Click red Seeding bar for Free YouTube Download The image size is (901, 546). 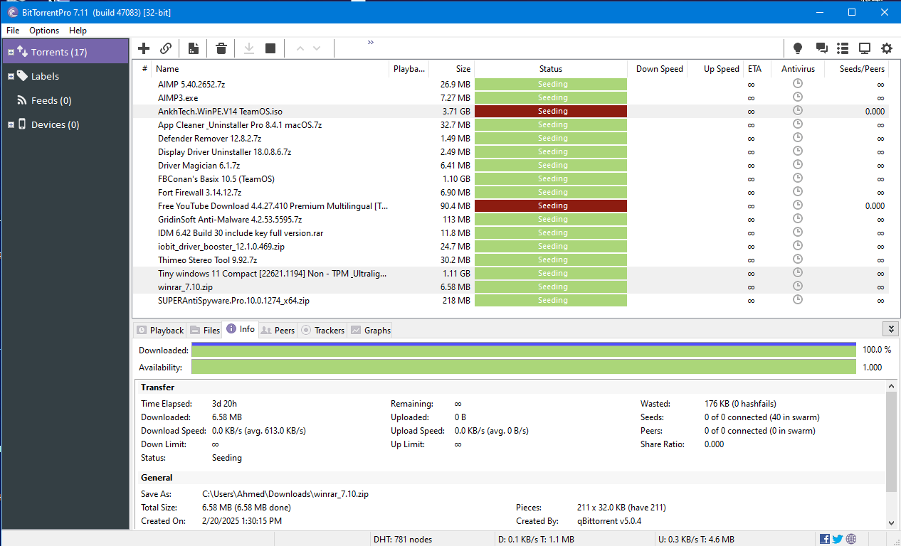click(551, 205)
